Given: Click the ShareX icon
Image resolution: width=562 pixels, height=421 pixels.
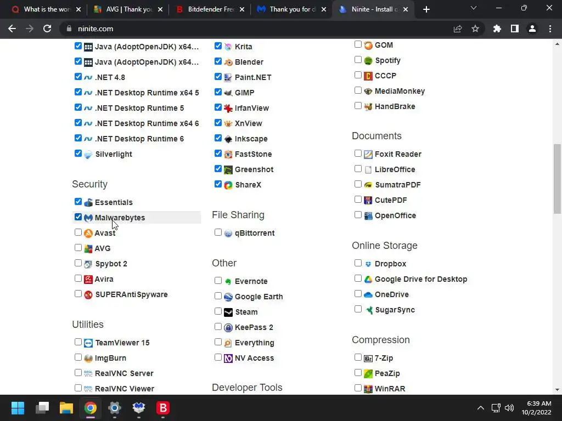Looking at the screenshot, I should tap(228, 185).
